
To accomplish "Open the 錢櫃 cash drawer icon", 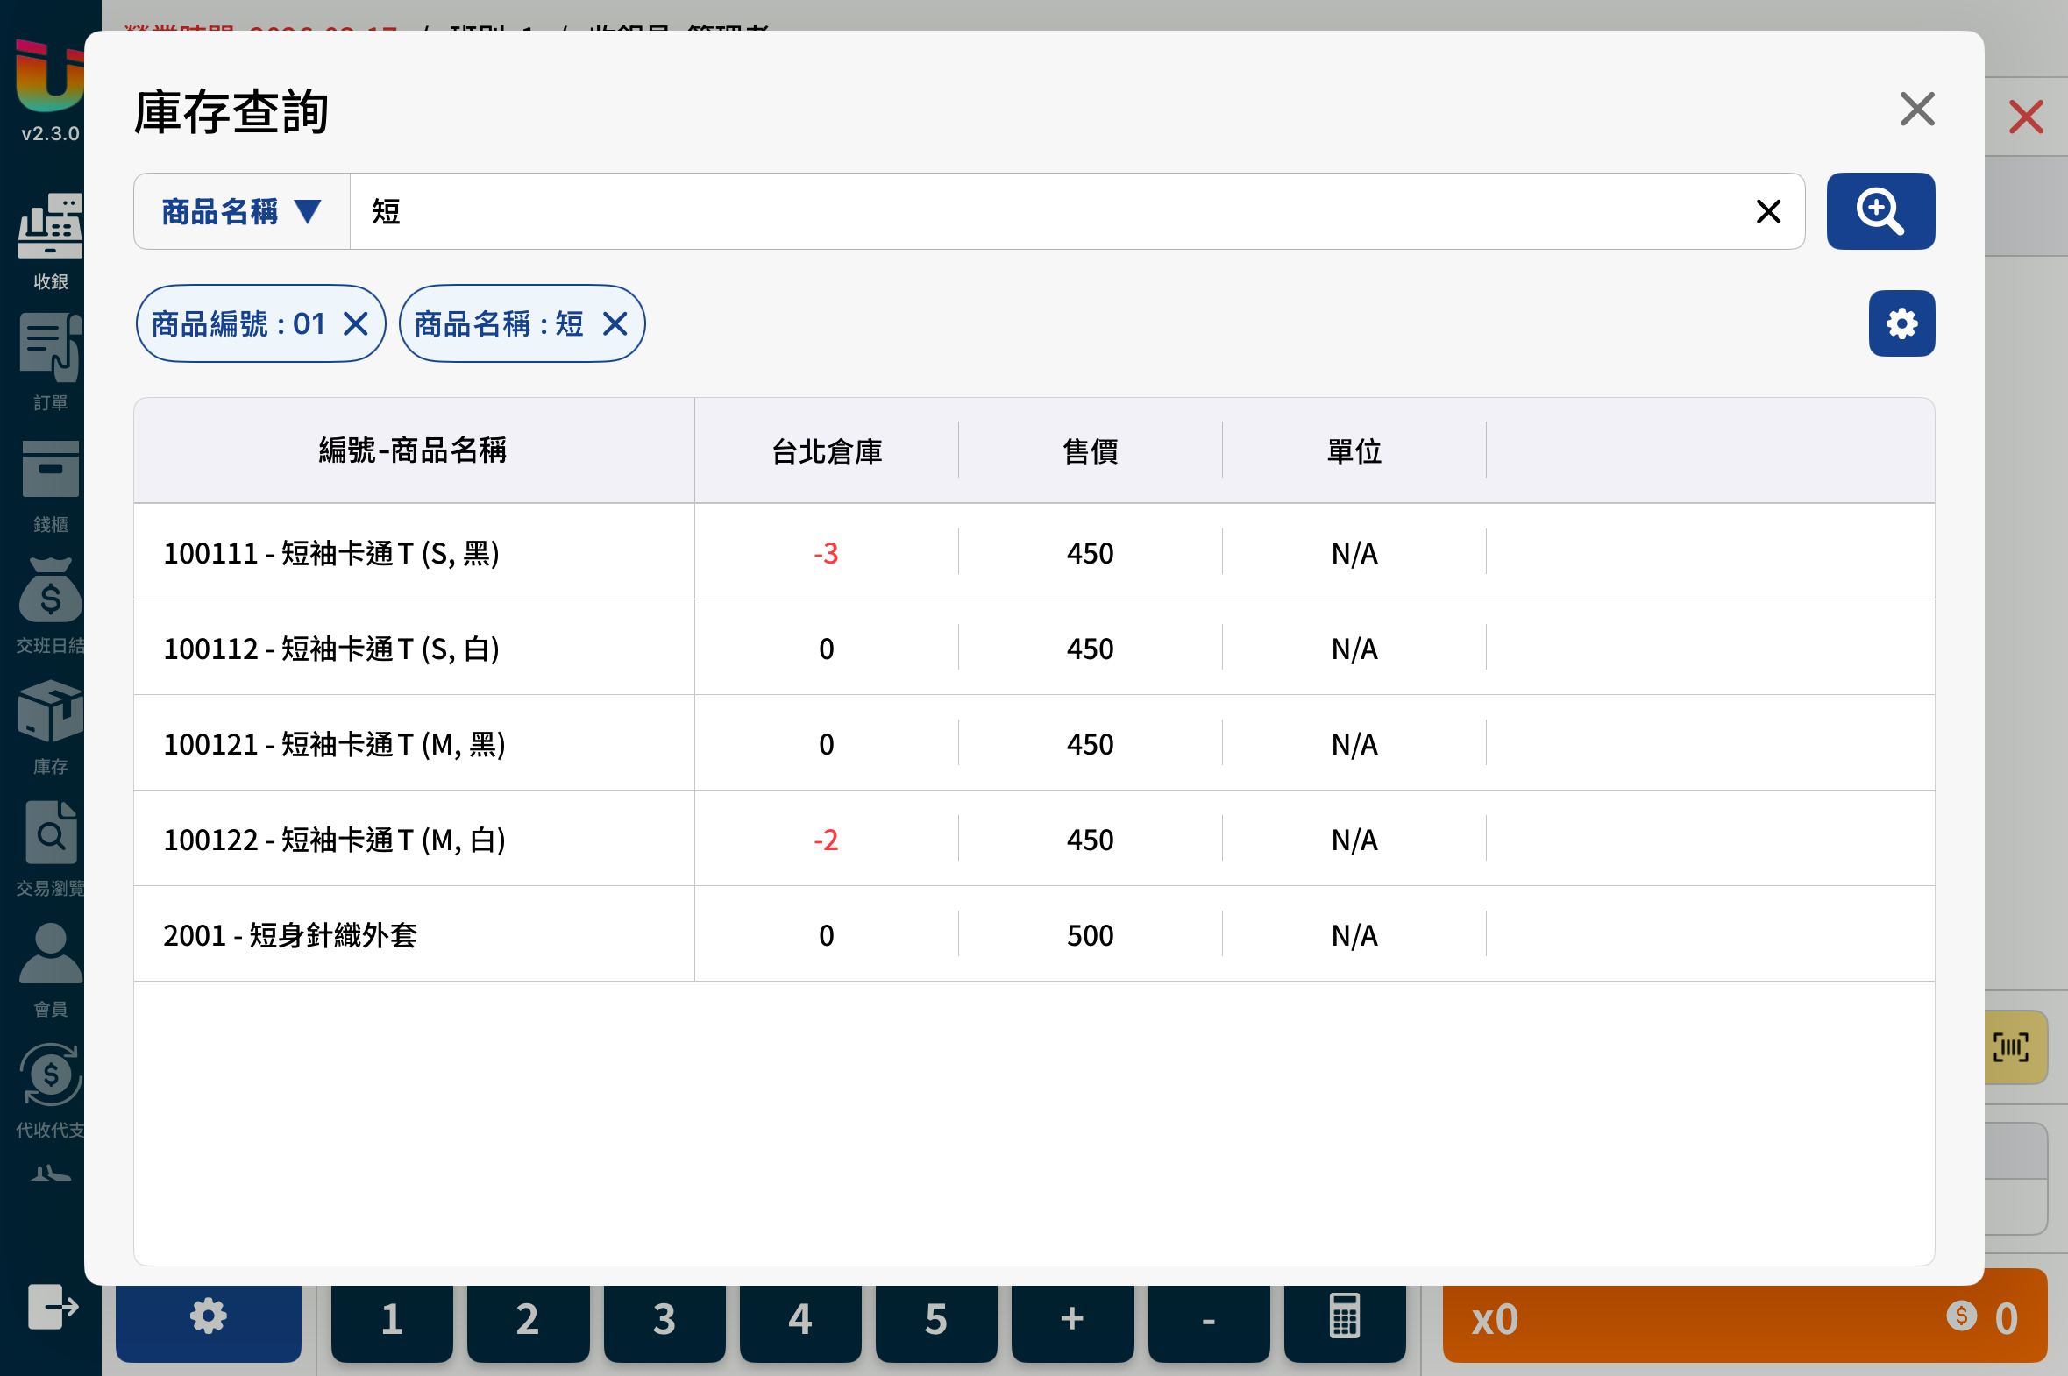I will [50, 486].
